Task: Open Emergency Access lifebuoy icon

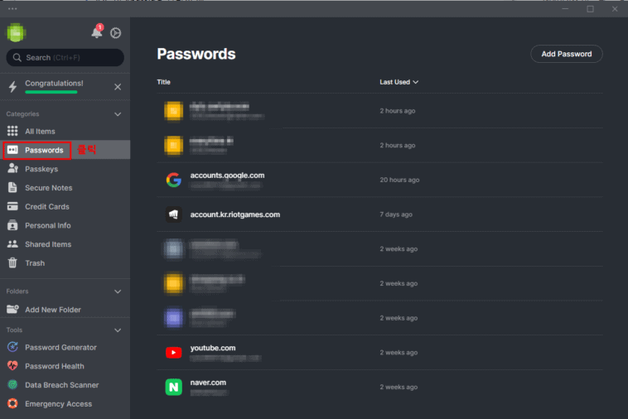Action: [x=12, y=404]
